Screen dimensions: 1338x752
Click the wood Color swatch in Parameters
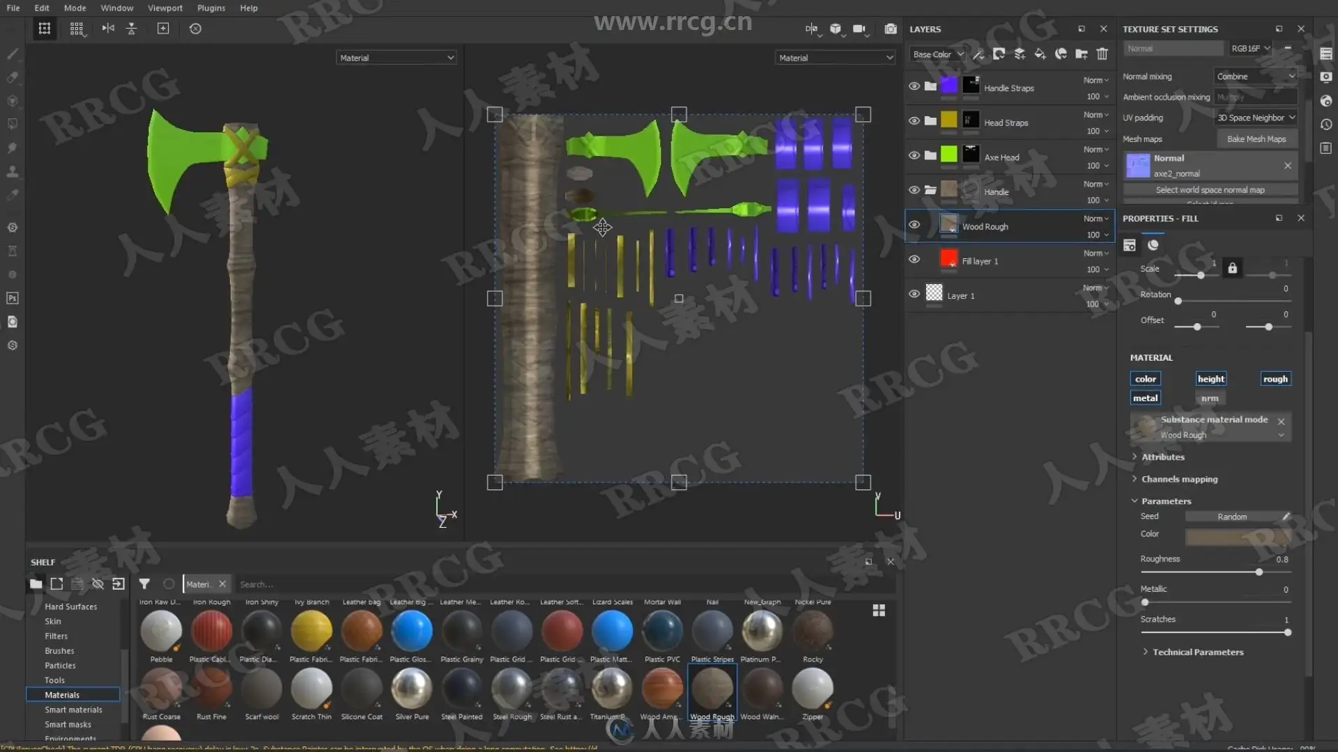coord(1238,536)
